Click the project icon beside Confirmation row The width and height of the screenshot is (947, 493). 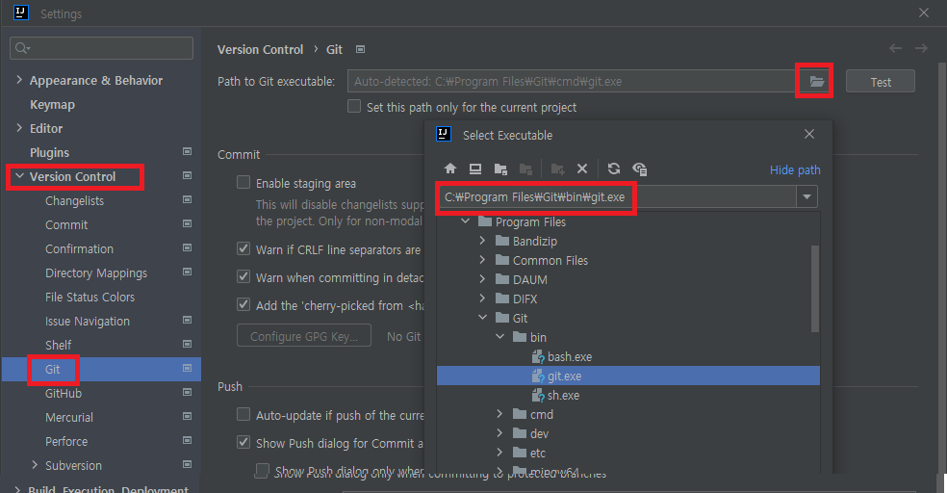pyautogui.click(x=188, y=247)
